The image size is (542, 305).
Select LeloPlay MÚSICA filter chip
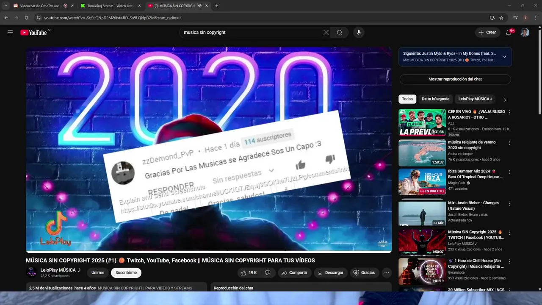point(475,99)
